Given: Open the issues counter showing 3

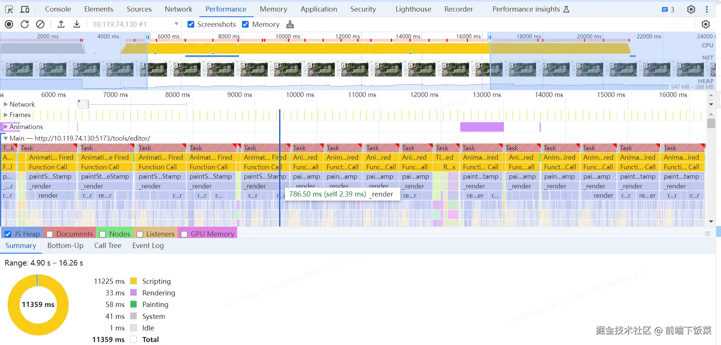Looking at the screenshot, I should [x=669, y=10].
